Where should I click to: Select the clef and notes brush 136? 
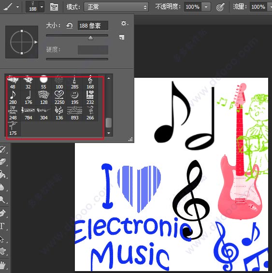(x=59, y=113)
